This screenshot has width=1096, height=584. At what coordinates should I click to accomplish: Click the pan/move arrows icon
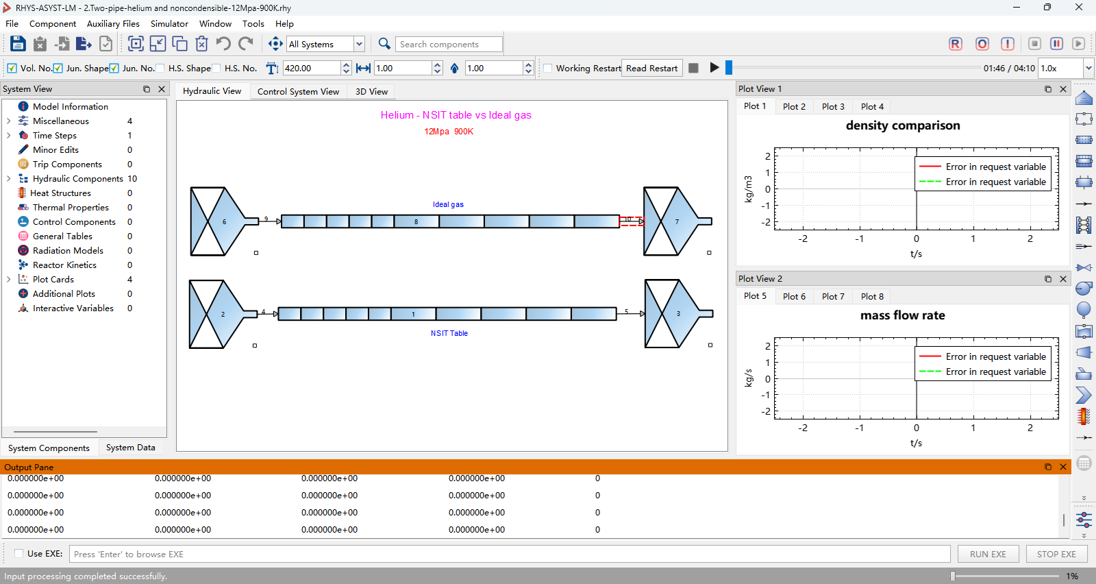point(275,44)
